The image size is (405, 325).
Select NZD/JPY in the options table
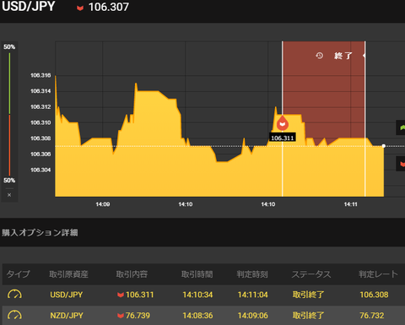pyautogui.click(x=67, y=316)
